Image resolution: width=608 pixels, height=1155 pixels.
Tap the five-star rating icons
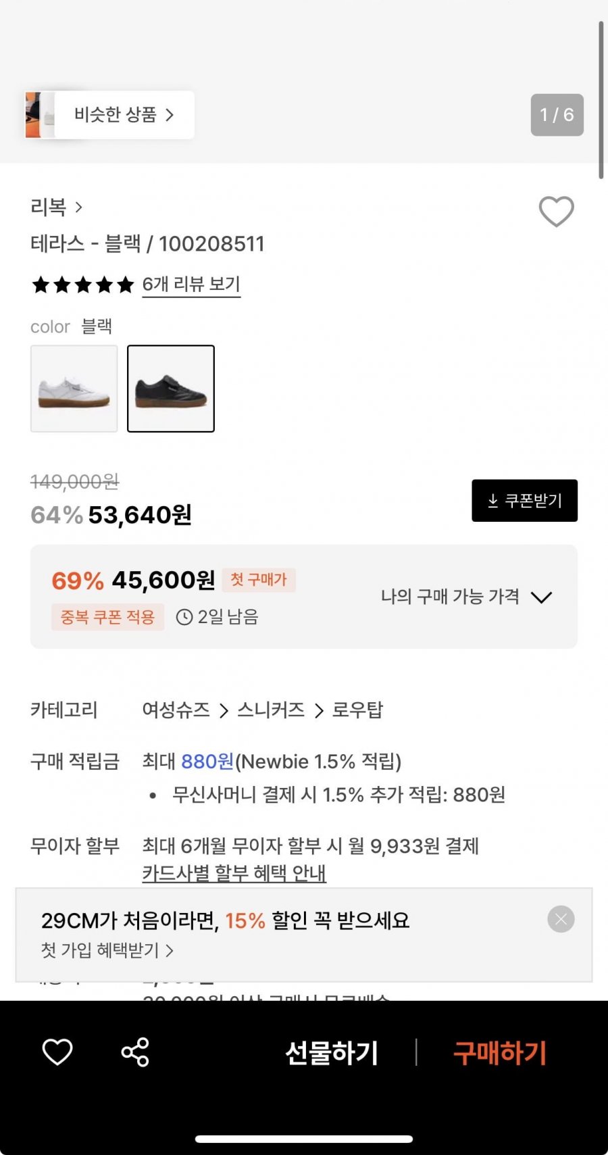point(82,285)
